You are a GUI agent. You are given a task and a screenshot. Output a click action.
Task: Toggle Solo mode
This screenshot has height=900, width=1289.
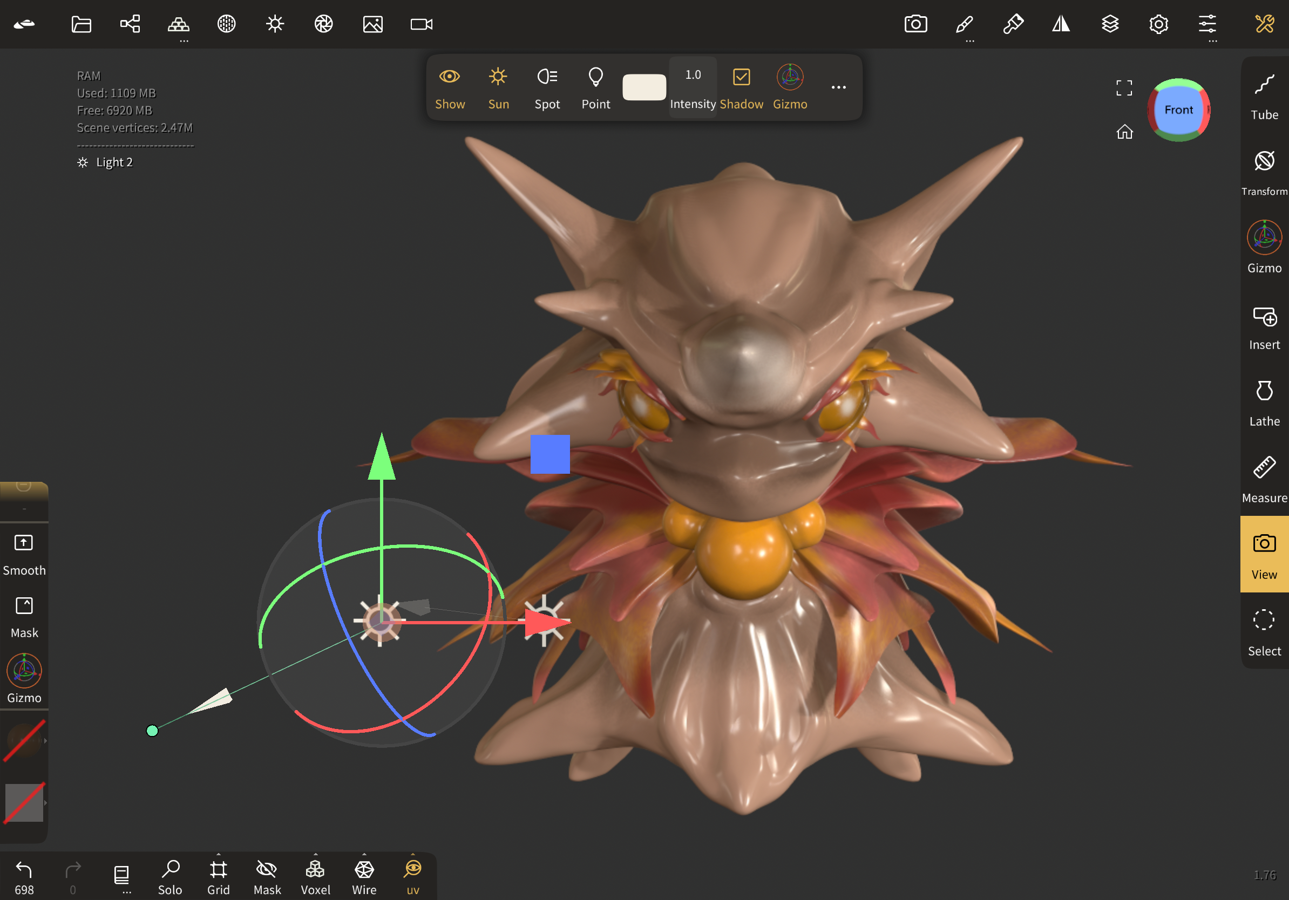click(x=170, y=877)
